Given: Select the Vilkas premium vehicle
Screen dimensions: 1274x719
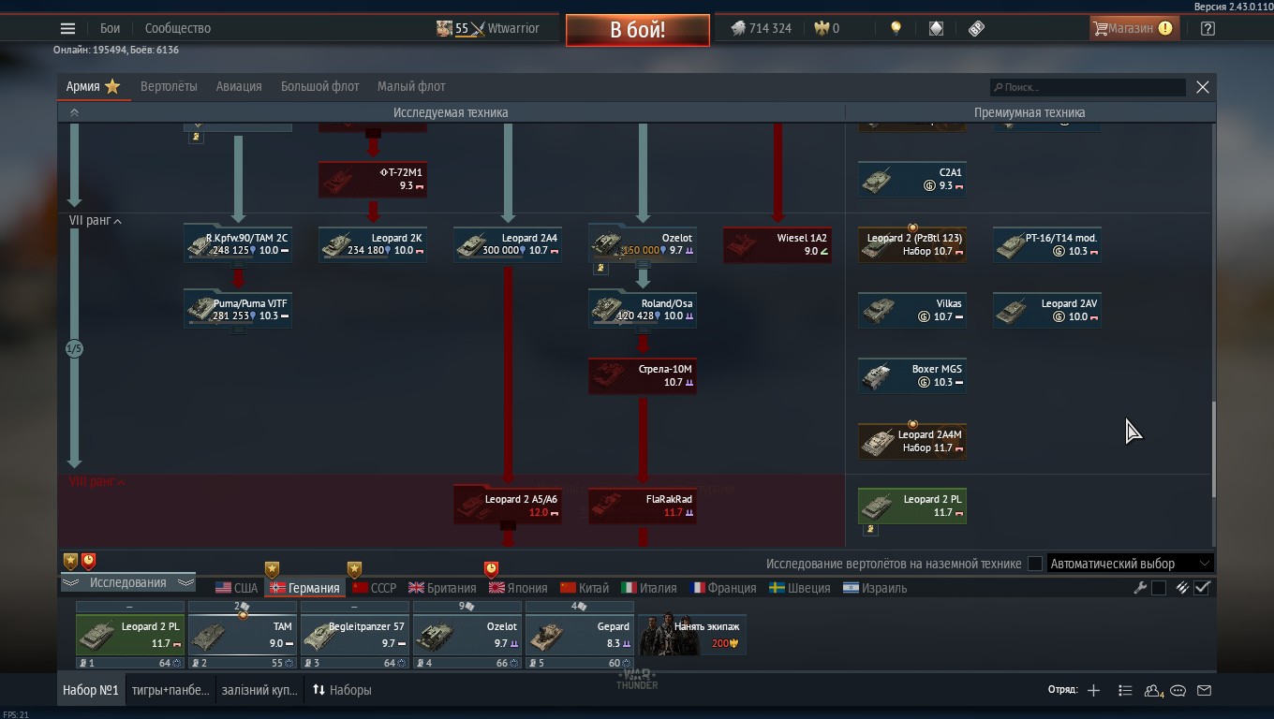Looking at the screenshot, I should (x=912, y=310).
